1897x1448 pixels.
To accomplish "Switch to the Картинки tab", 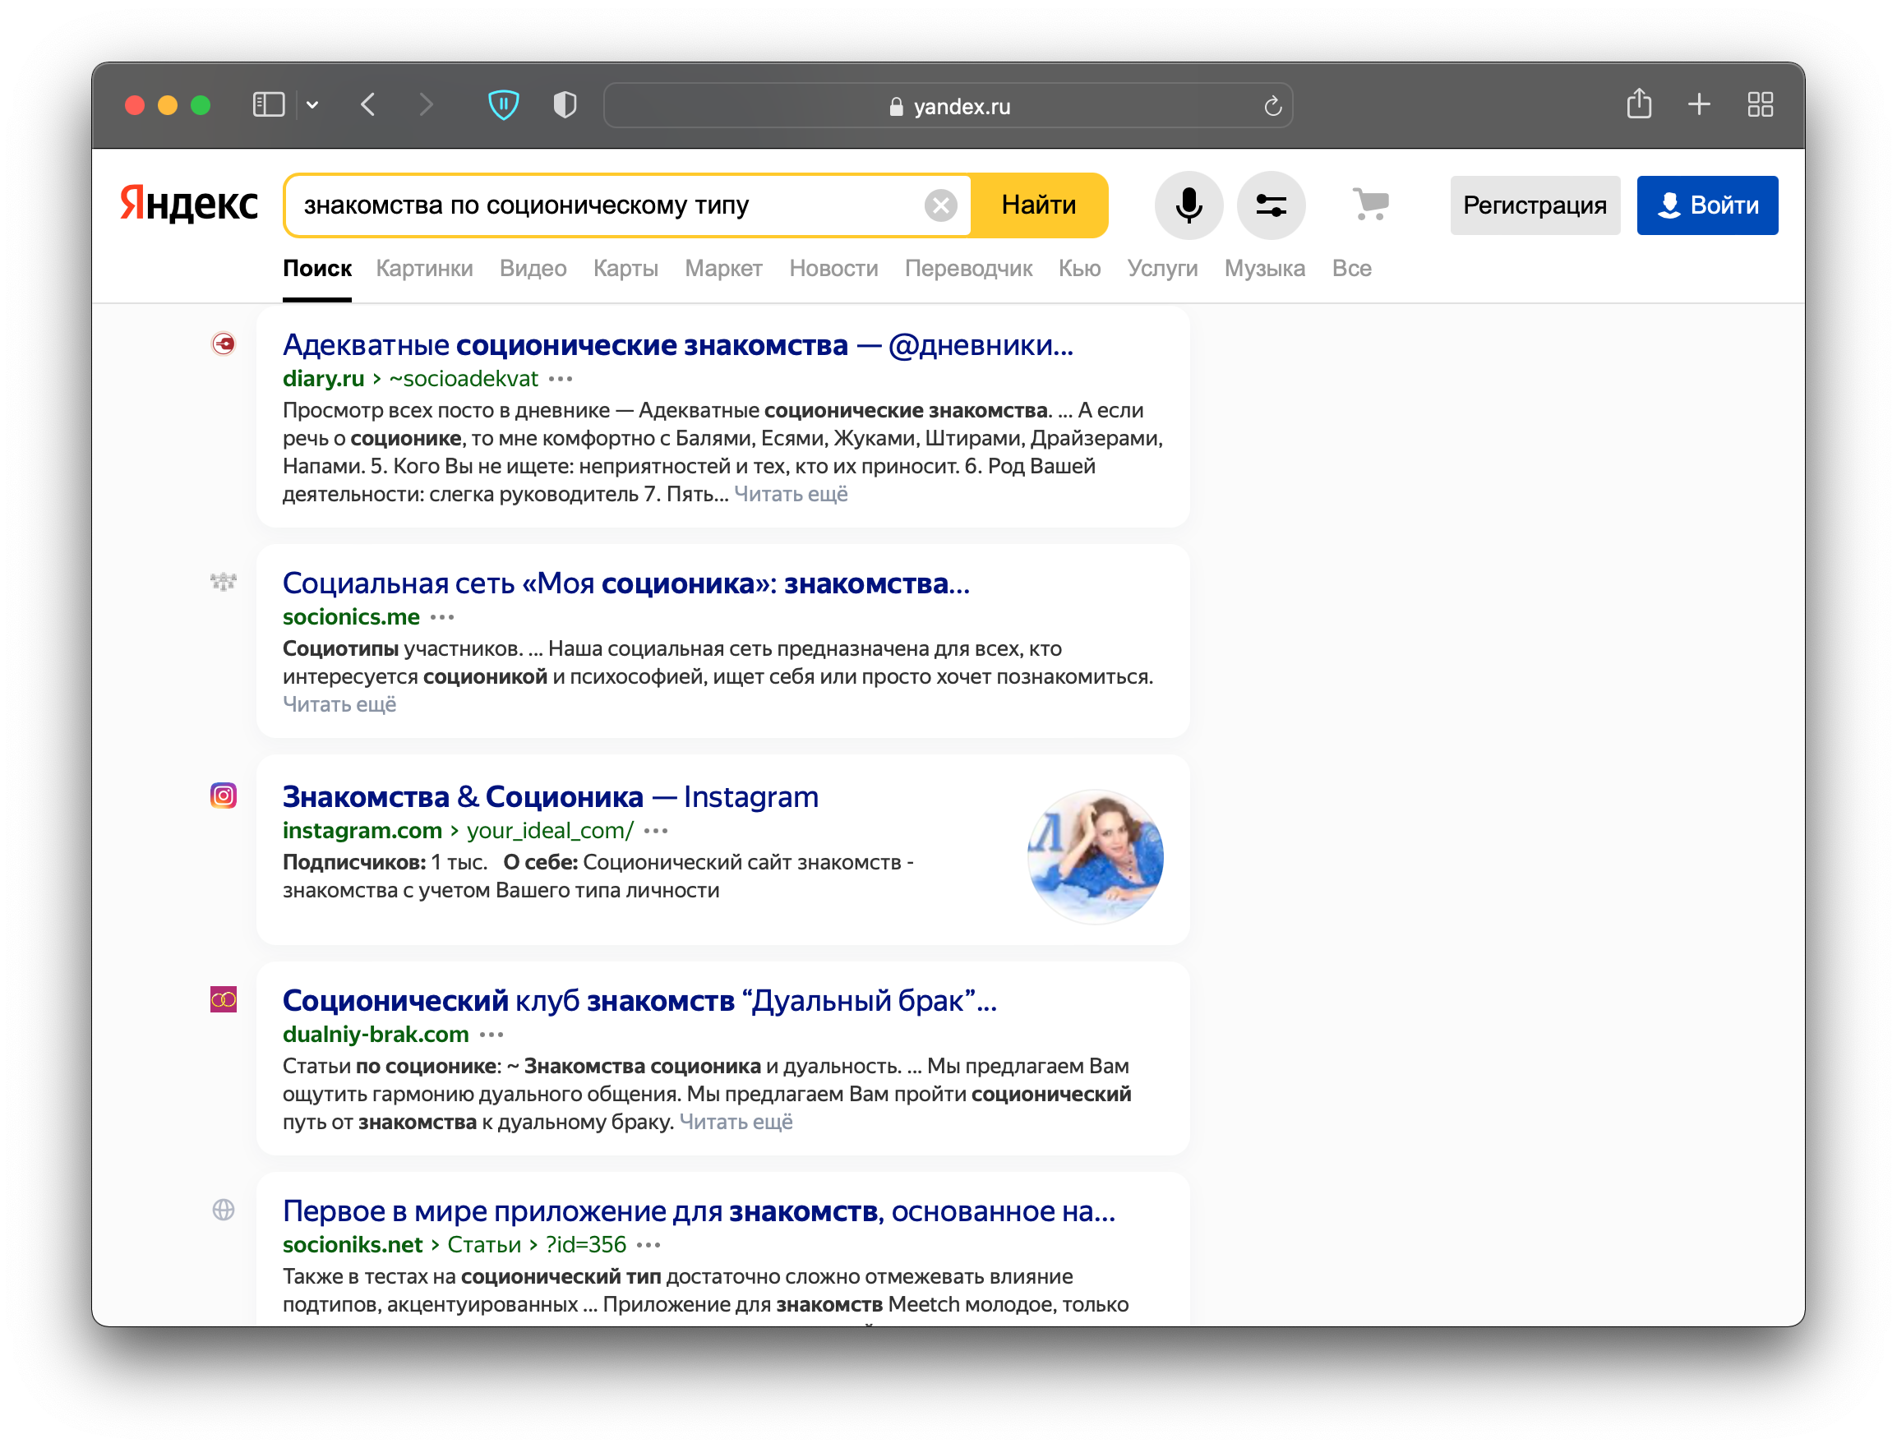I will coord(424,269).
